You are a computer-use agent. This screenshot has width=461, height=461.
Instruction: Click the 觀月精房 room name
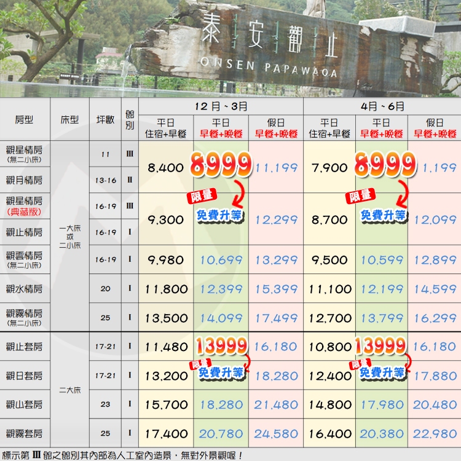(24, 180)
